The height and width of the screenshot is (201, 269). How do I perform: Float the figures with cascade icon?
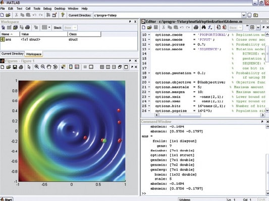(120, 67)
